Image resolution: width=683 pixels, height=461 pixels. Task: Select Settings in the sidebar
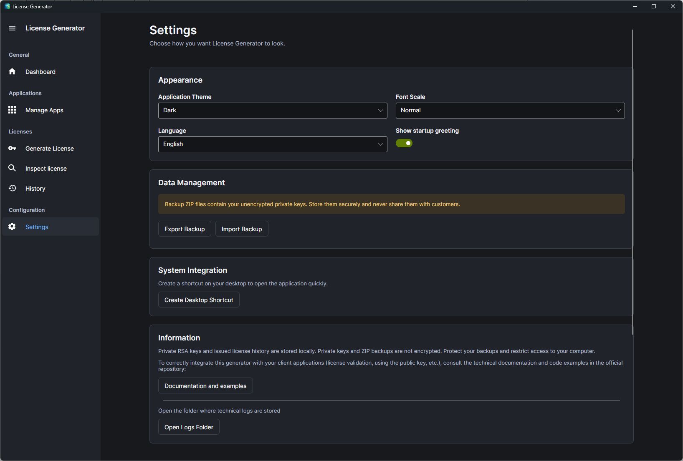click(51, 227)
